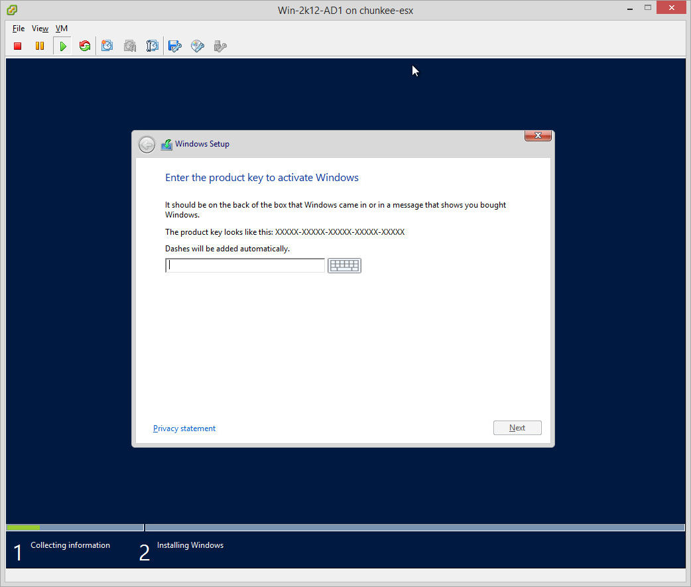
Task: Close the Windows Setup dialog
Action: coord(538,136)
